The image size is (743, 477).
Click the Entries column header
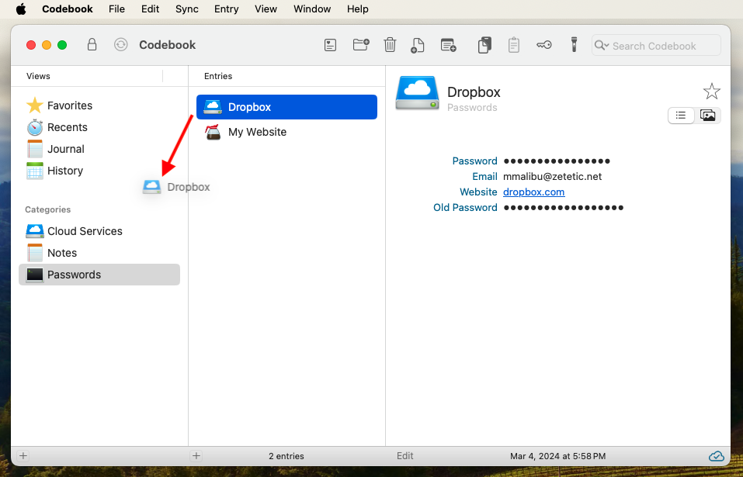coord(218,76)
